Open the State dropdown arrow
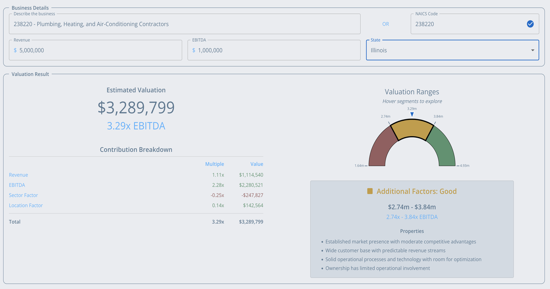Image resolution: width=550 pixels, height=289 pixels. coord(533,50)
